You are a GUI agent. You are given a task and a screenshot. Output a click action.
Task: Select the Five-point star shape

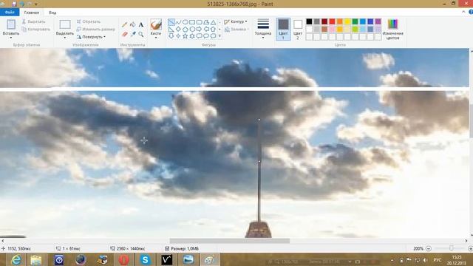(x=186, y=36)
